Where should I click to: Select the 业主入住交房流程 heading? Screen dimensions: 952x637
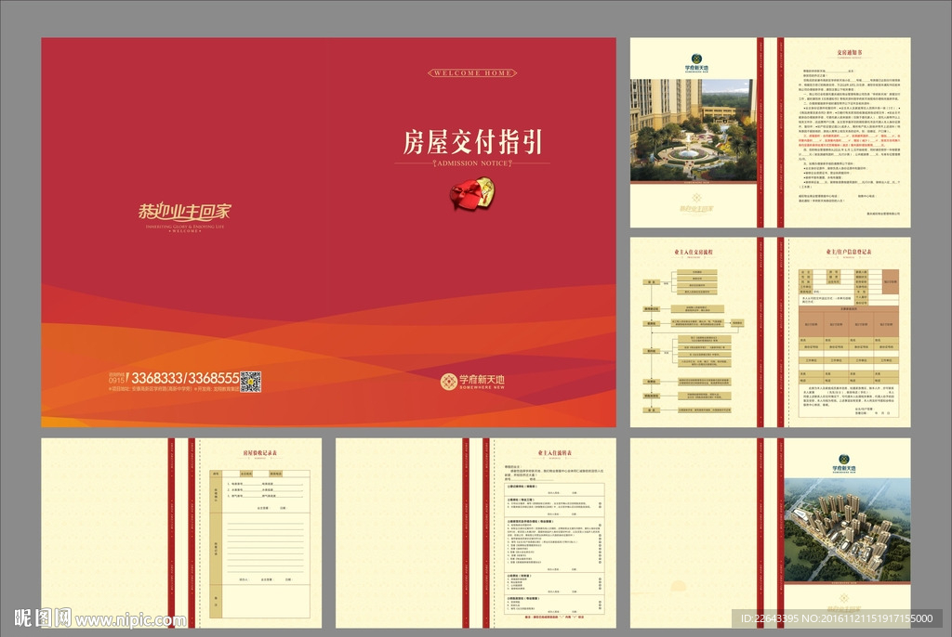coord(693,252)
